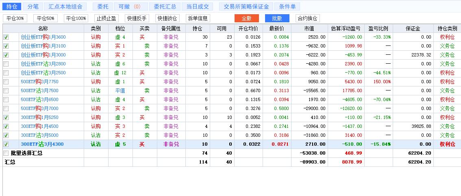Screen dimensions: 461x196
Task: Click the 平仓100% button
Action: point(76,18)
